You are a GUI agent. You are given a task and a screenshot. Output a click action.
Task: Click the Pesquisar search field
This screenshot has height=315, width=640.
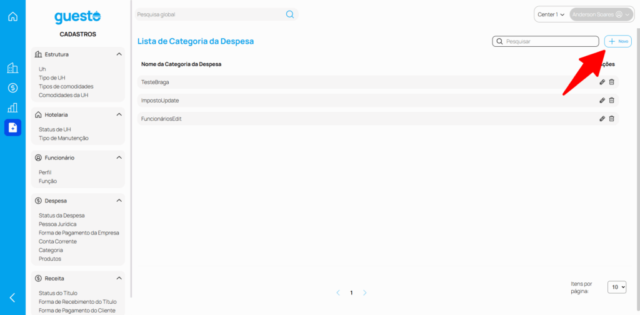point(550,41)
